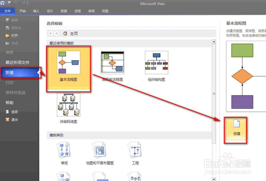
Task: Select the 地图和平面布置图 category icon
Action: point(99,150)
